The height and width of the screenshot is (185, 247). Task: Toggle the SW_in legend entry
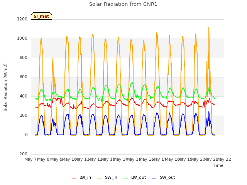pos(107,177)
